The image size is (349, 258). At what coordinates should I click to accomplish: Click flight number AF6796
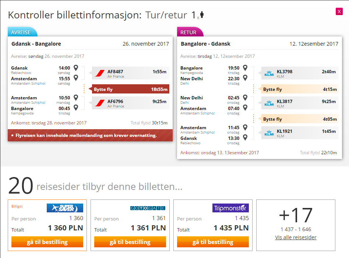[x=115, y=102]
